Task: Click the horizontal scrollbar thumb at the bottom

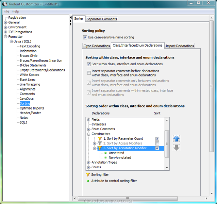Action: tap(128, 198)
